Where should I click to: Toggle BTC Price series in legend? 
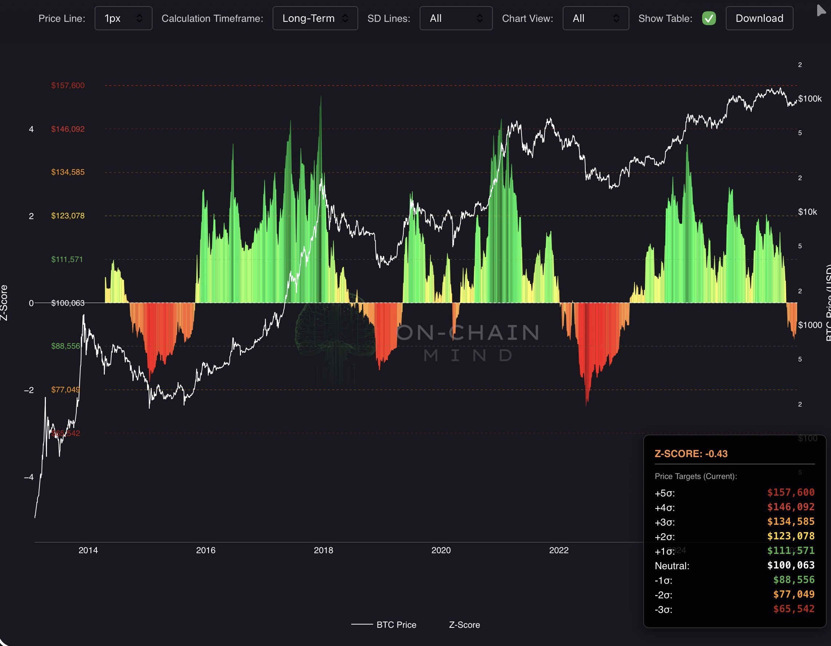[x=396, y=625]
